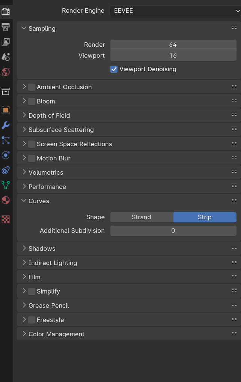Enable the Ambient Occlusion checkbox
Viewport: 241px width, 382px height.
click(x=32, y=87)
